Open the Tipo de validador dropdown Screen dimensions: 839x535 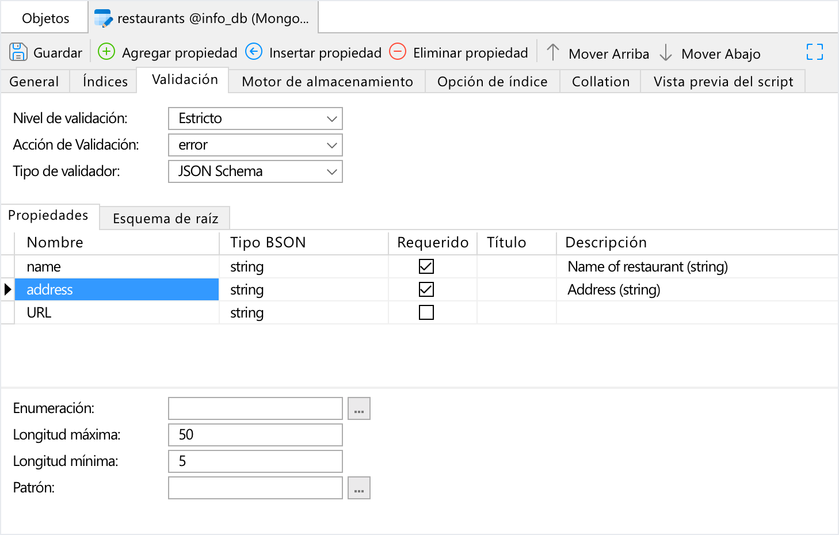[x=255, y=171]
